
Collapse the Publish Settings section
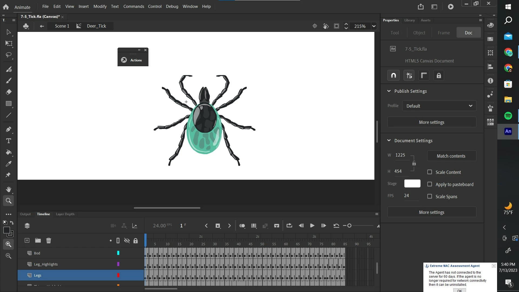point(389,91)
